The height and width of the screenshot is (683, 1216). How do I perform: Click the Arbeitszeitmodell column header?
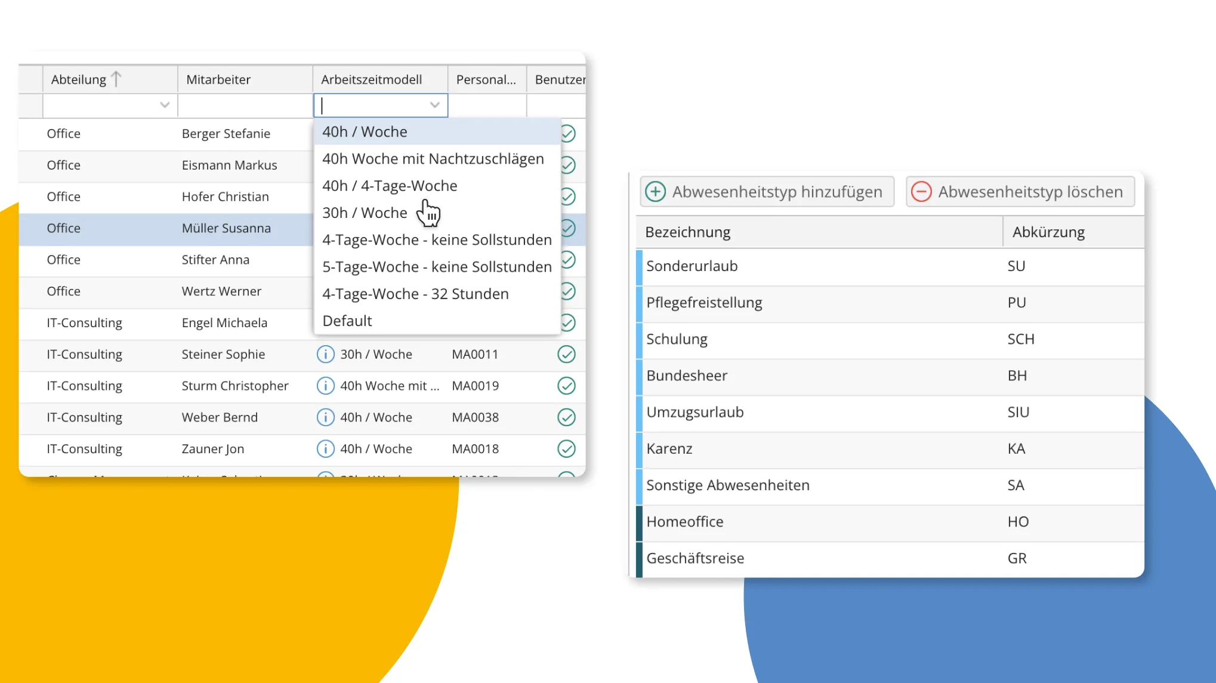[380, 79]
